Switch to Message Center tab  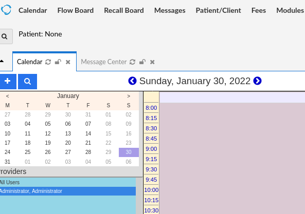coord(104,62)
